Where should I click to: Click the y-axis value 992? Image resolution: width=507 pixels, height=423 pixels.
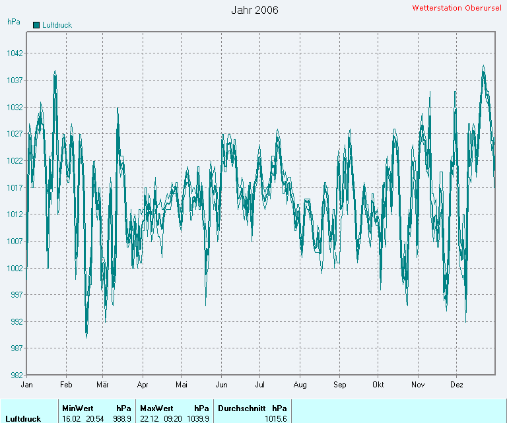pos(17,321)
